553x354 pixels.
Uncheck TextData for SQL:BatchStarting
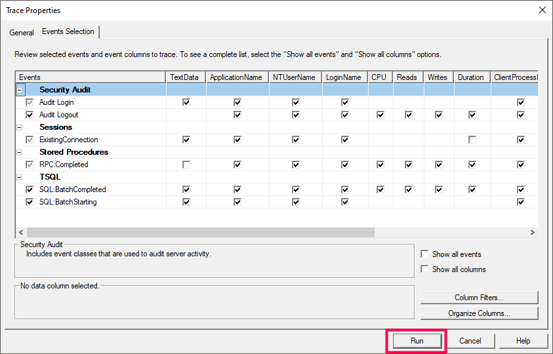coord(186,202)
